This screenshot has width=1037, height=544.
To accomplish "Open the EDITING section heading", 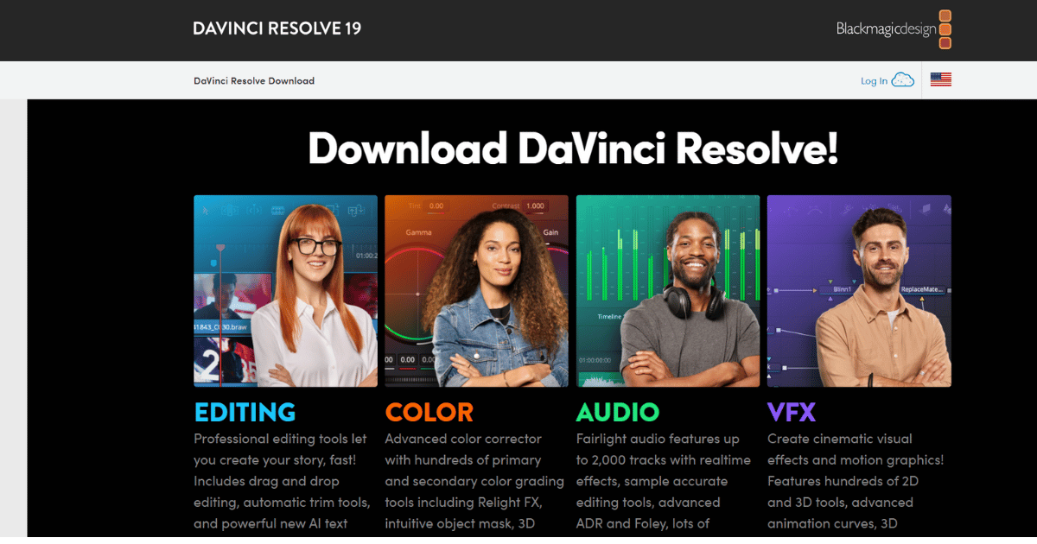I will click(x=245, y=413).
